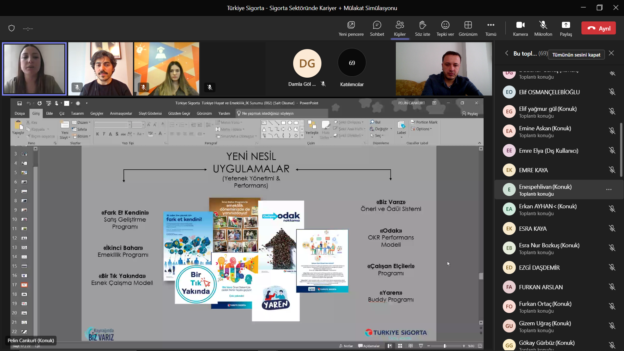Image resolution: width=624 pixels, height=351 pixels.
Task: Toggle mic icon for ESRA KAYA
Action: click(612, 228)
